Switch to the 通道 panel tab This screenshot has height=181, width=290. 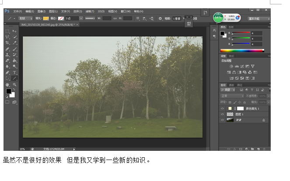[x=231, y=85]
